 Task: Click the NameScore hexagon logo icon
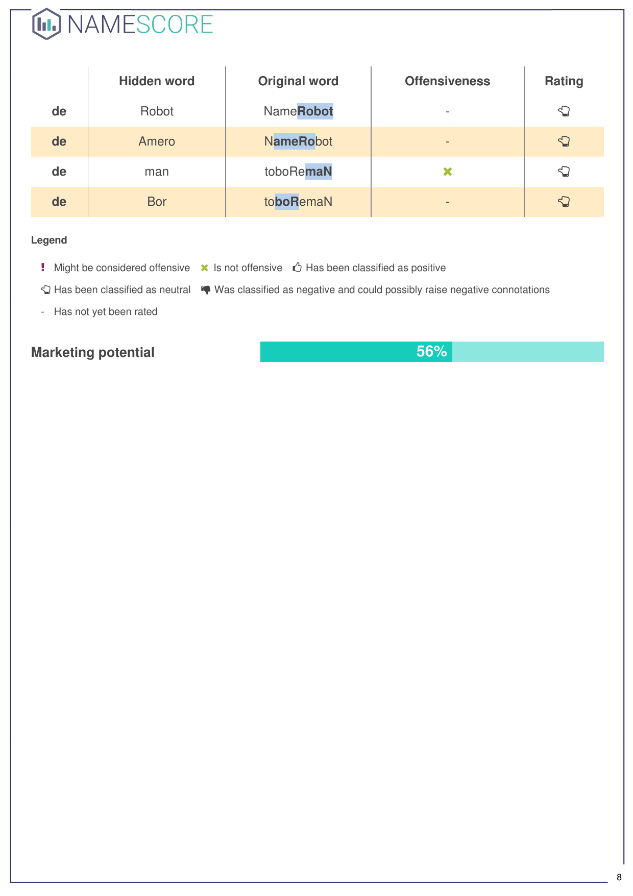[x=46, y=24]
